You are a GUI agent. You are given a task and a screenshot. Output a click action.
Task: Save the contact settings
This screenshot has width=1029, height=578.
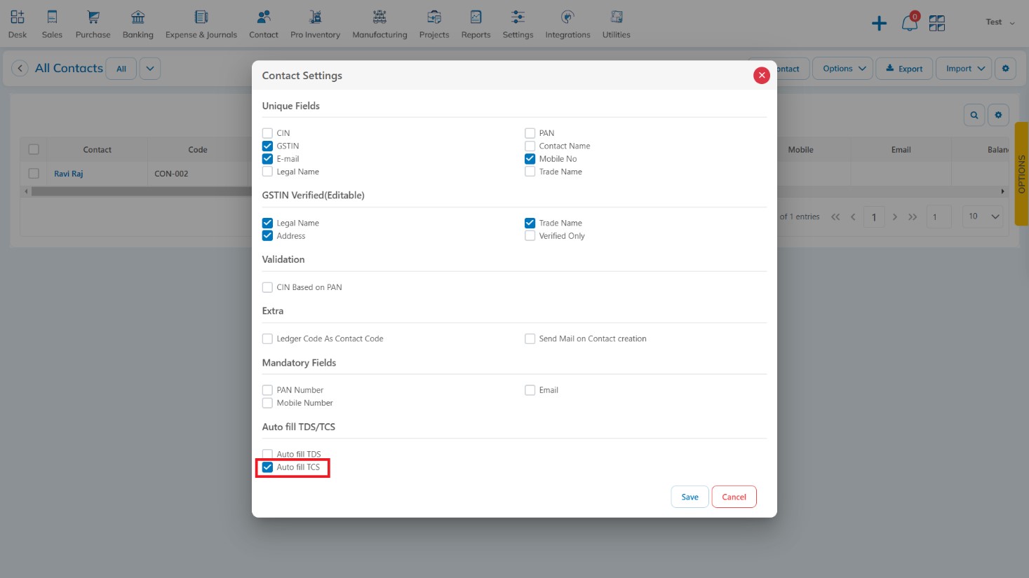point(690,497)
